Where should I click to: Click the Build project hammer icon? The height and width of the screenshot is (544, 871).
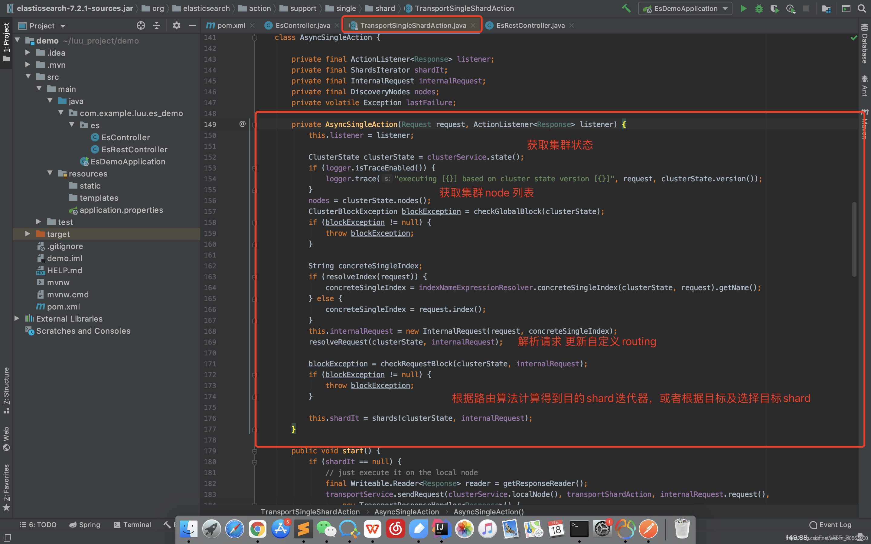coord(626,9)
